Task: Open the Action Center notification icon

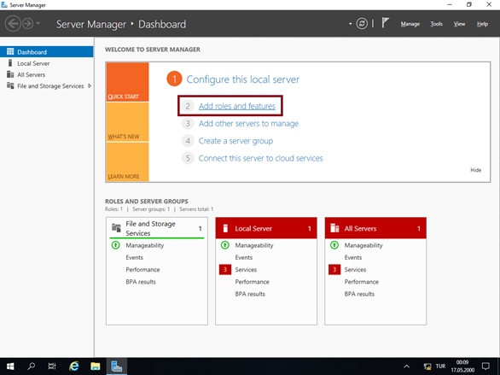Action: [485, 366]
